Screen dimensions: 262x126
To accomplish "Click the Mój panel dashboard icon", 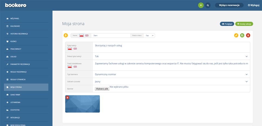I will [x=7, y=19].
